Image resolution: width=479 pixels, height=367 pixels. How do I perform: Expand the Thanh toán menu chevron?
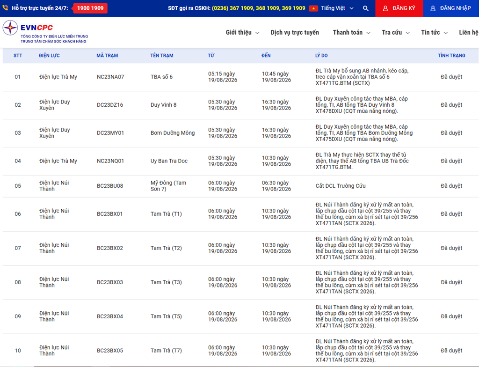(368, 33)
